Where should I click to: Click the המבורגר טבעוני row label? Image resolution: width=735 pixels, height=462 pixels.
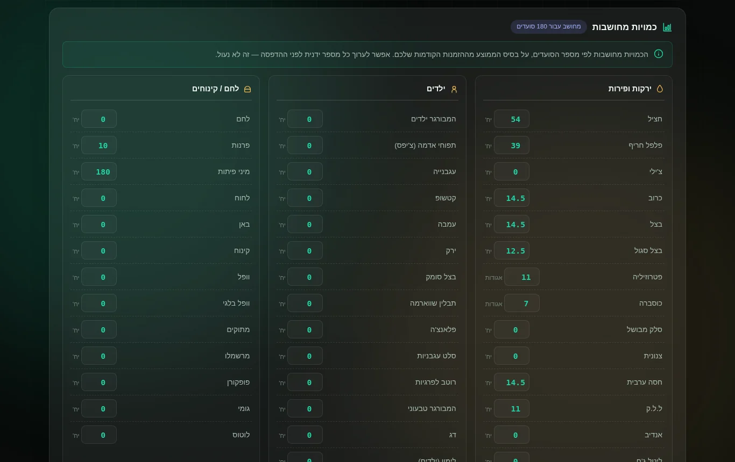432,408
